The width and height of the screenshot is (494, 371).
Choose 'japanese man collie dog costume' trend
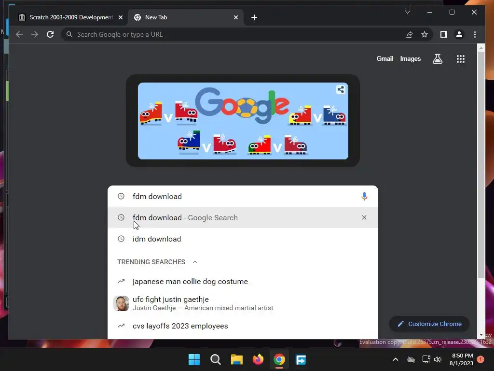coord(243,282)
